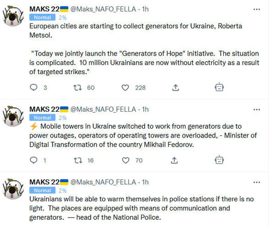The width and height of the screenshot is (269, 227).
Task: Open more options on first tweet
Action: pos(257,9)
